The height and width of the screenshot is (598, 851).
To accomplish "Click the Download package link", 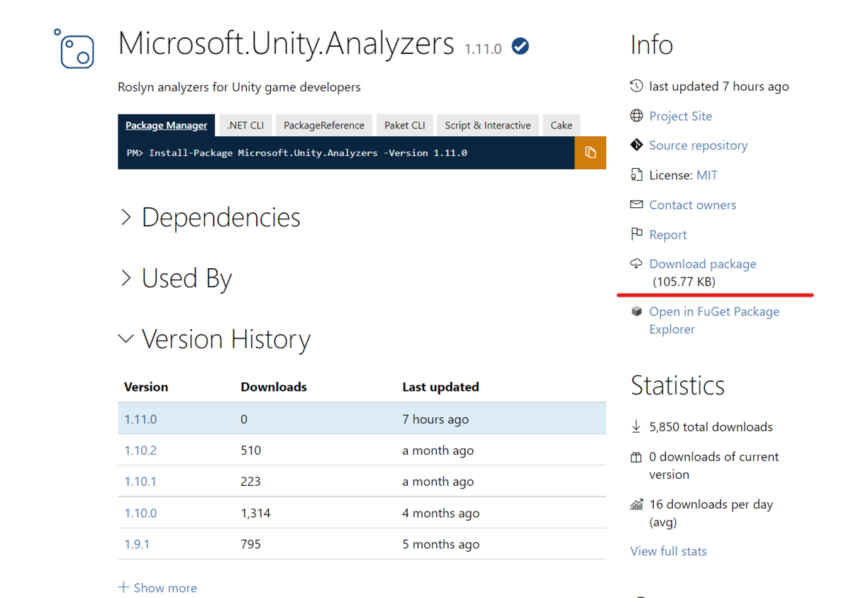I will coord(703,263).
